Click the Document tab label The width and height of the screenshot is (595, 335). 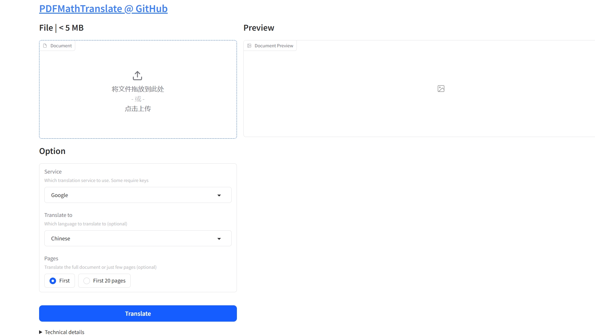(x=61, y=46)
